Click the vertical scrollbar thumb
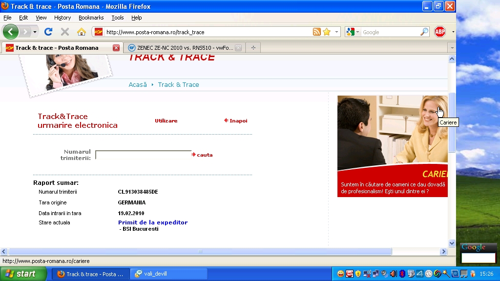 click(x=452, y=122)
